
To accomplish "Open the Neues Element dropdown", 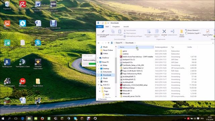I will click(x=192, y=30).
